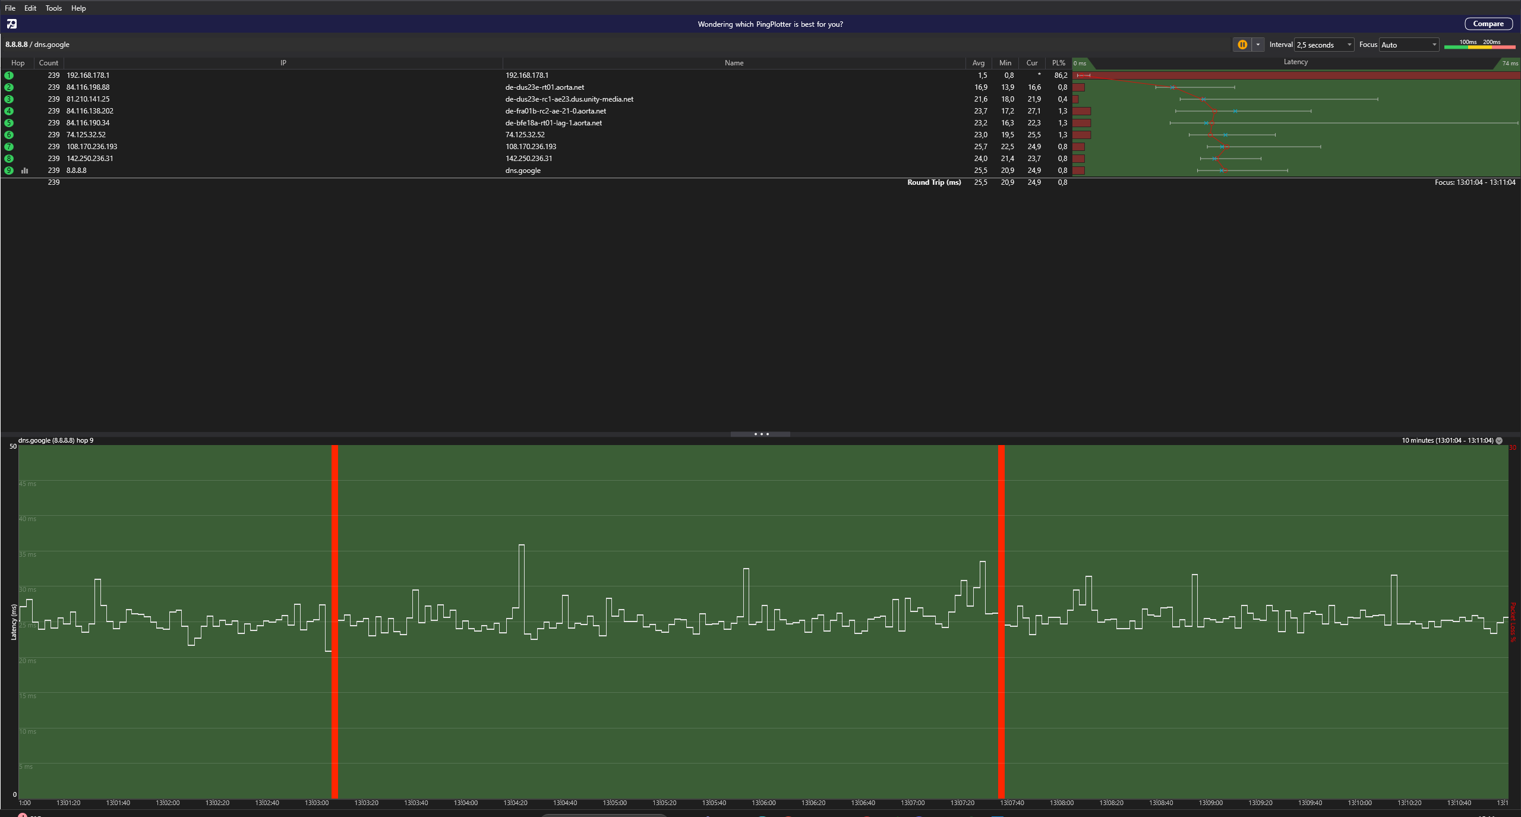Pause the trace with orange pause button

tap(1242, 45)
